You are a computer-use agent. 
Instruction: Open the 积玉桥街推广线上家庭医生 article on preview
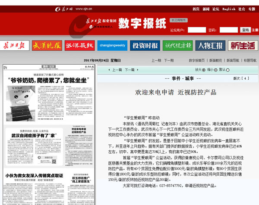(81, 180)
